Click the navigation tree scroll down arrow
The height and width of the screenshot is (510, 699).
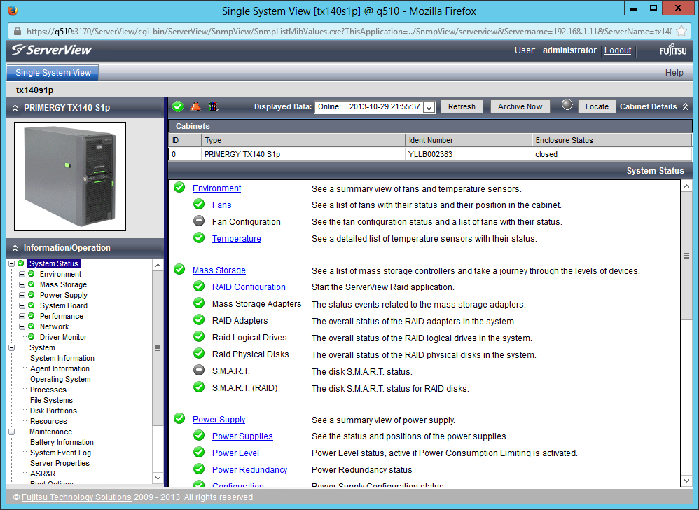tap(158, 478)
